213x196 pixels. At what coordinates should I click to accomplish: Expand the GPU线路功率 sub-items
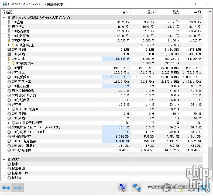pos(9,63)
